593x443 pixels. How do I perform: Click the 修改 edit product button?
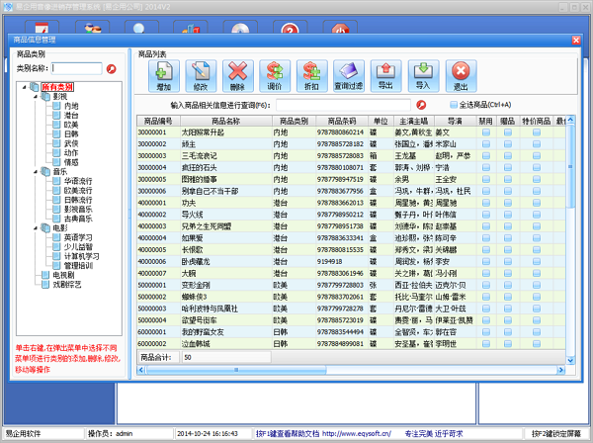pos(201,76)
